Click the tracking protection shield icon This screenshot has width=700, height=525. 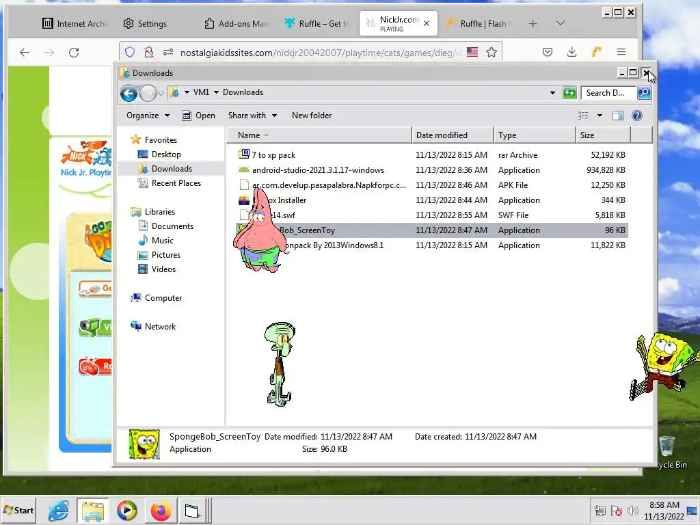(129, 53)
